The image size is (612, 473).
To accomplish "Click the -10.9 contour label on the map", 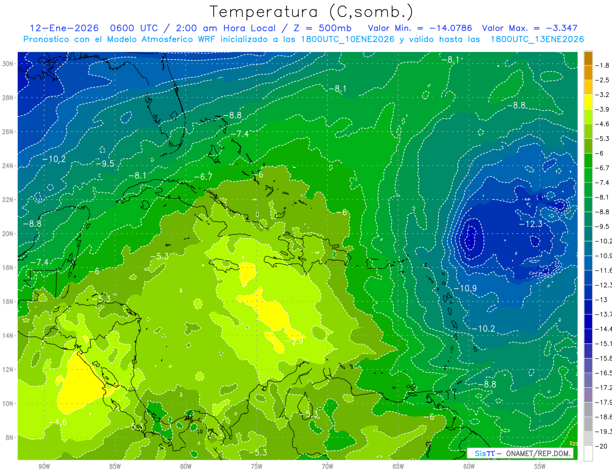I will [x=465, y=289].
